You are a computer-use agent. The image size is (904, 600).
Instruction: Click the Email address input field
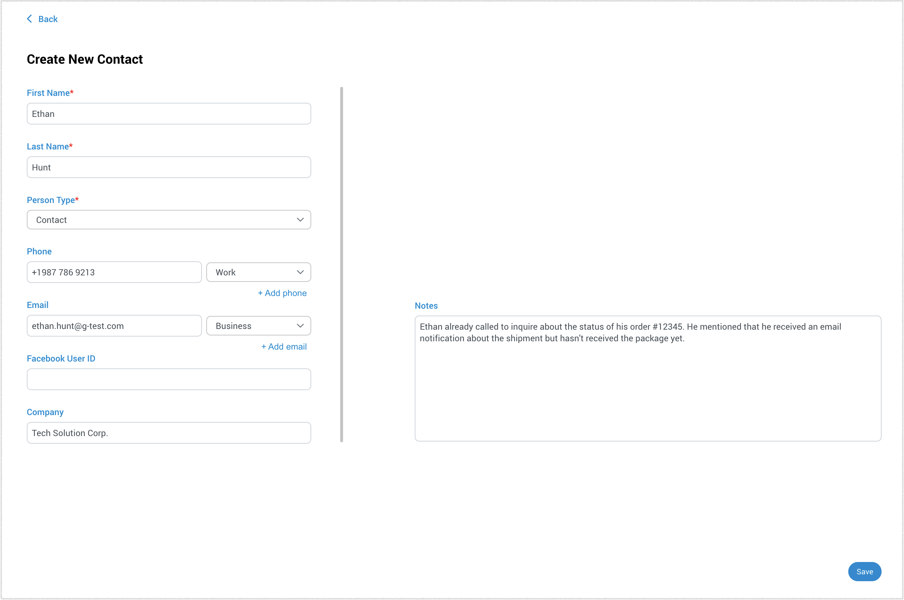(114, 325)
